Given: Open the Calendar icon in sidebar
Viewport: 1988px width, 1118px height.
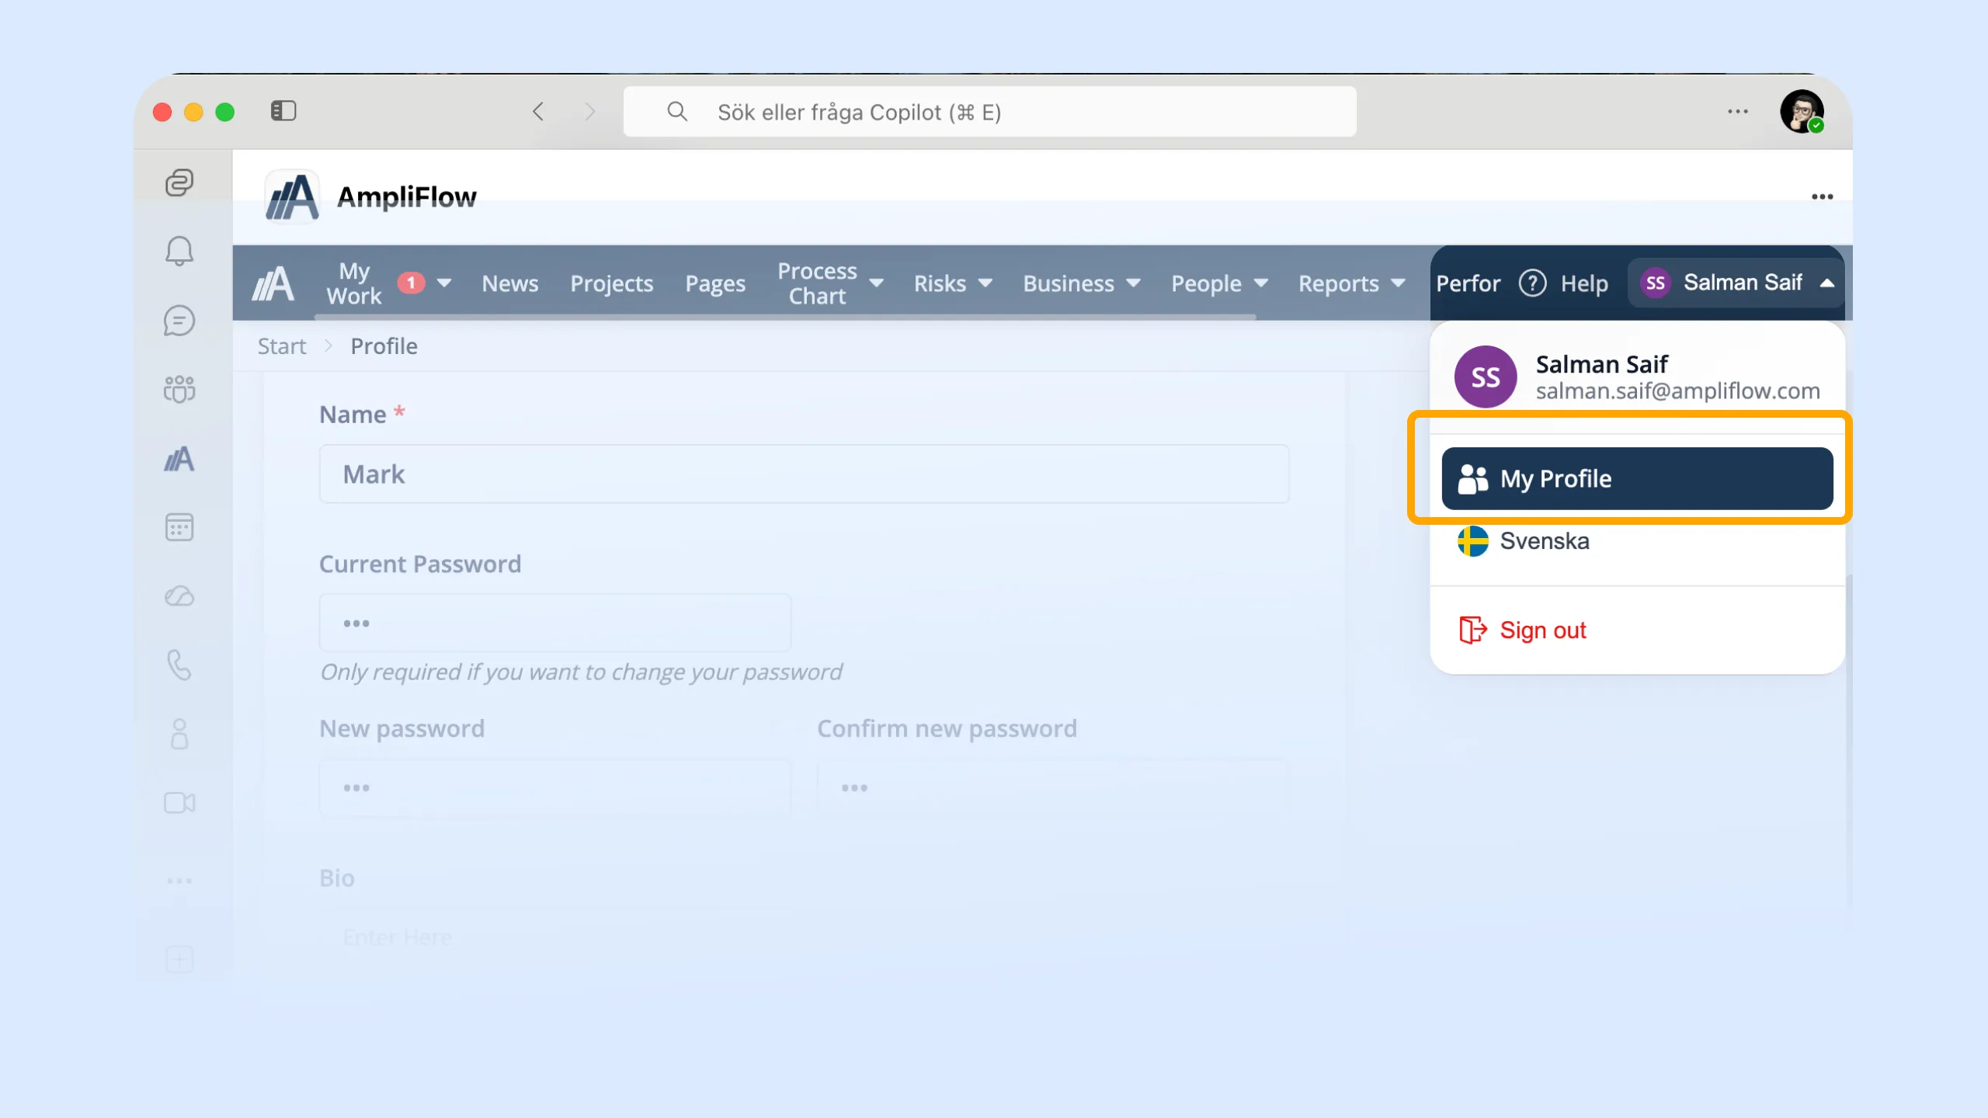Looking at the screenshot, I should (x=179, y=527).
